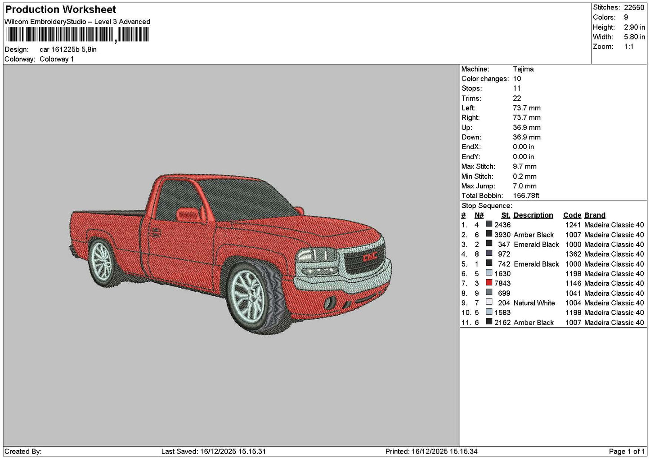Click the Min Stitch value 0.2 mm

[x=524, y=177]
